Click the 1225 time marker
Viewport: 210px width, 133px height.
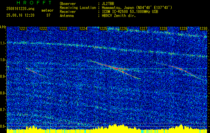click(x=103, y=28)
